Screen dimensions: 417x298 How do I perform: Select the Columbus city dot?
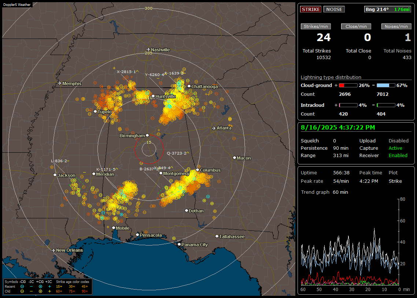198,170
